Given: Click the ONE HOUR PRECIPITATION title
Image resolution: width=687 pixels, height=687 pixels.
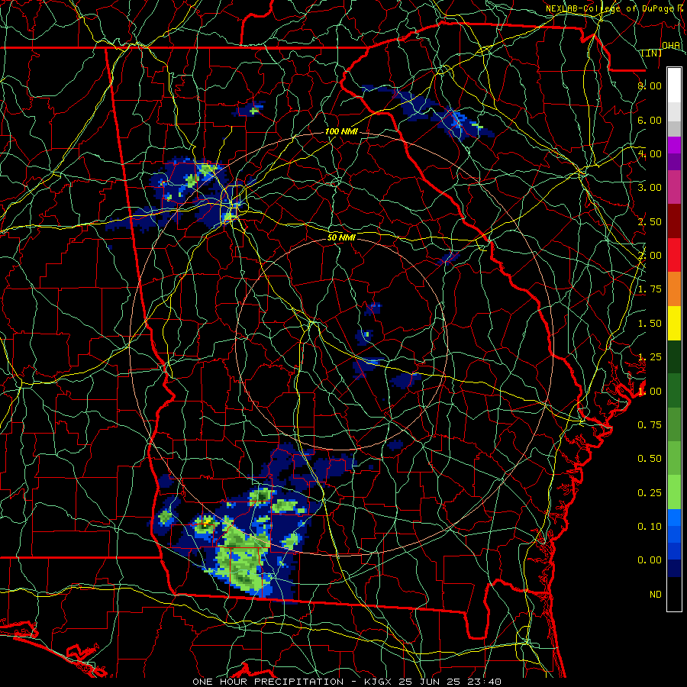Looking at the screenshot, I should point(268,682).
